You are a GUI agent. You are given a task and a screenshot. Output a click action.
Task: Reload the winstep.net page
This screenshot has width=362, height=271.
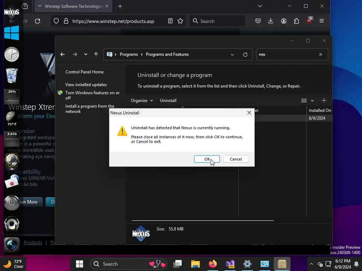37,21
